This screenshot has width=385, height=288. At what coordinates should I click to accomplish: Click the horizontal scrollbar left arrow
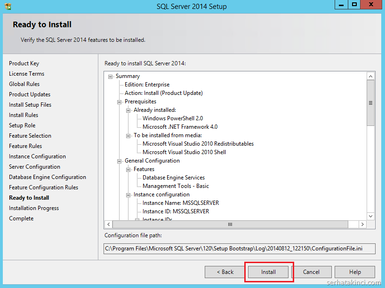(109, 225)
